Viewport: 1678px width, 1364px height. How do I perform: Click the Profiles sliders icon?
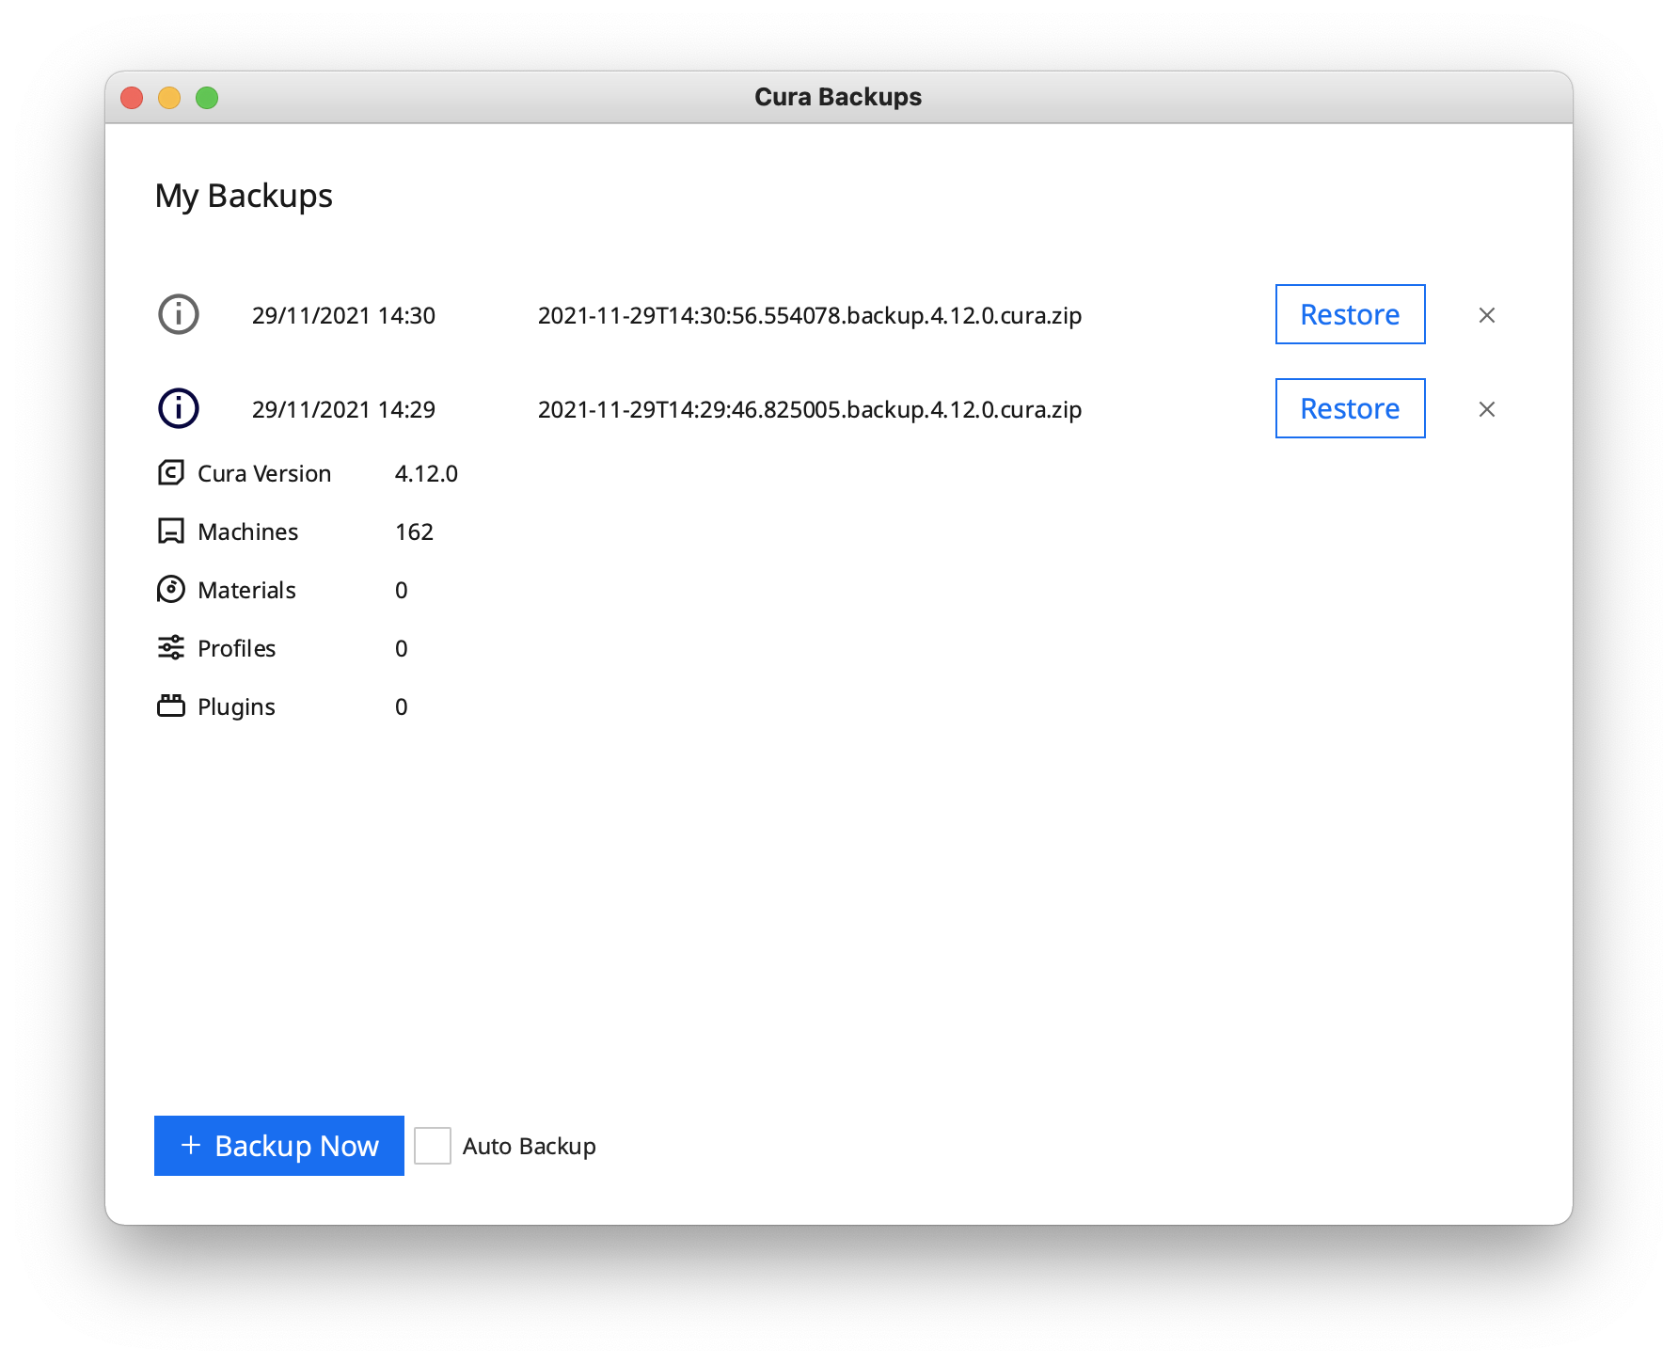click(171, 647)
